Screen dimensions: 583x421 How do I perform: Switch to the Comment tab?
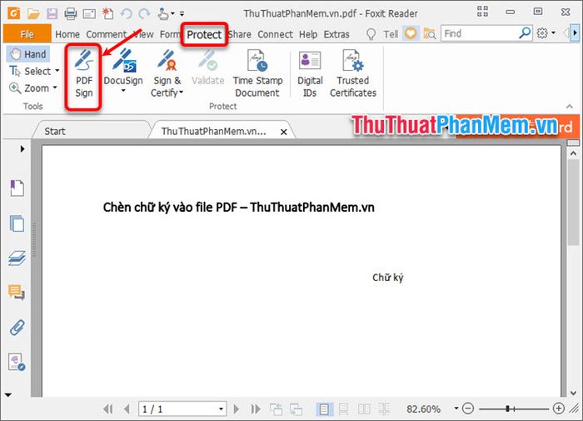(x=107, y=34)
